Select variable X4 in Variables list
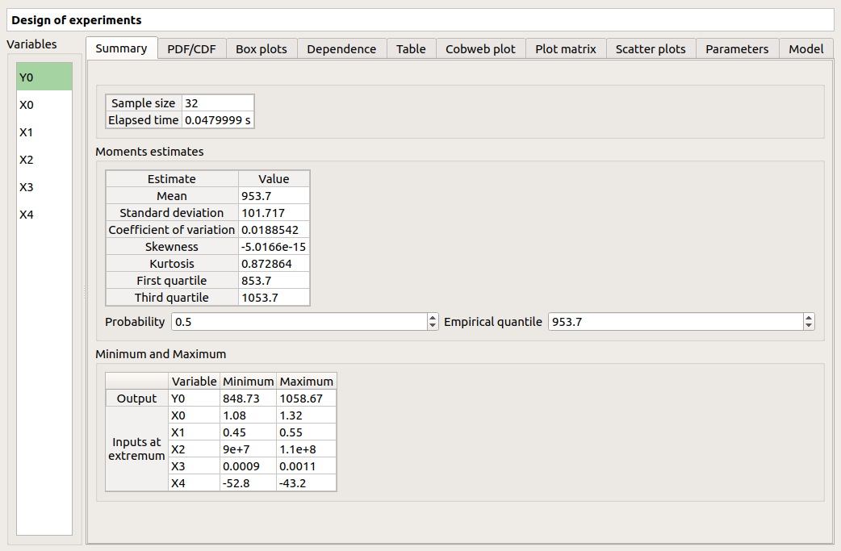The image size is (841, 551). pyautogui.click(x=44, y=215)
